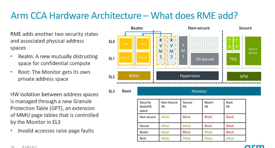
Task: Select the green TOS block
Action: (x=233, y=59)
